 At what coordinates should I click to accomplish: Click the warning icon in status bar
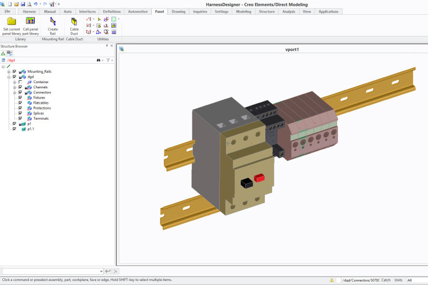click(x=331, y=280)
